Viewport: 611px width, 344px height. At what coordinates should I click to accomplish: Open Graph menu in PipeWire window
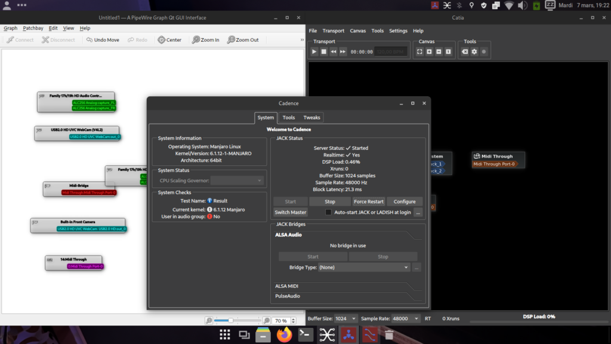[11, 28]
